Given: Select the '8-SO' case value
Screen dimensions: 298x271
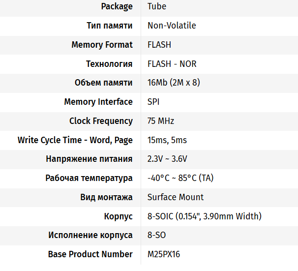Looking at the screenshot, I should tap(156, 235).
